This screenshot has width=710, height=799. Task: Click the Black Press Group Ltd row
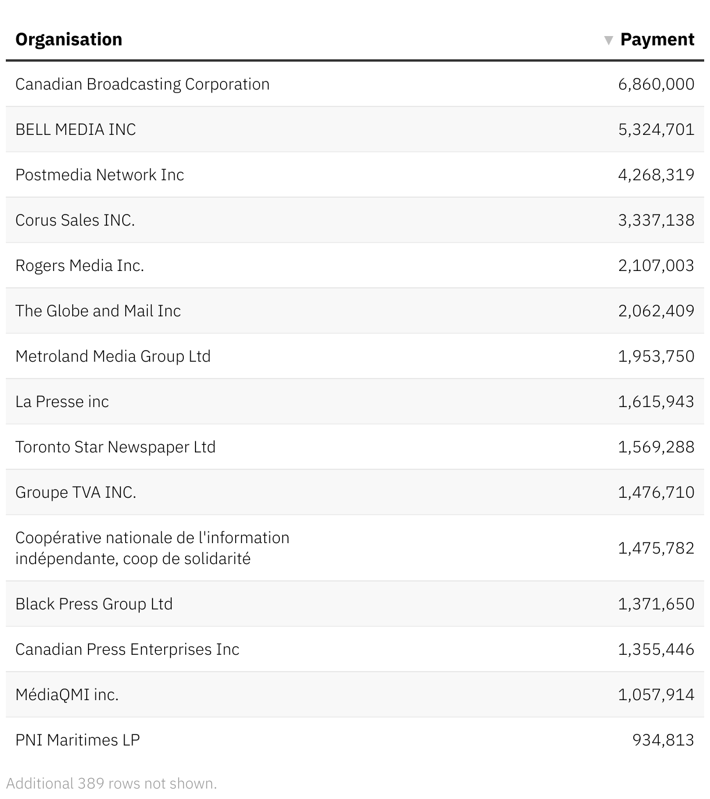[94, 604]
